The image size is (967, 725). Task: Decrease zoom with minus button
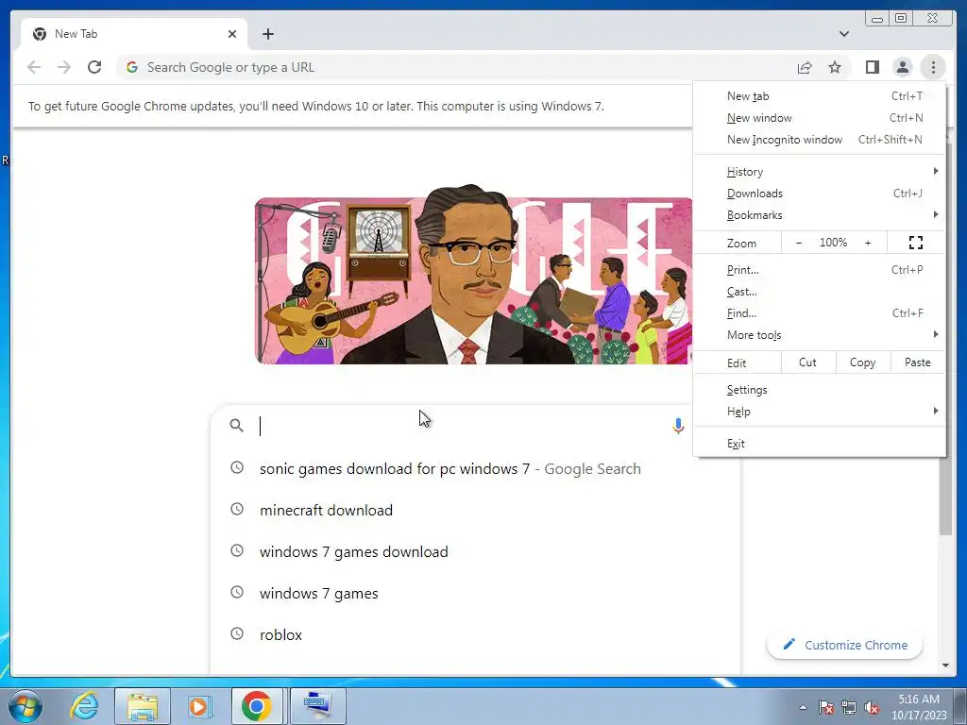coord(799,243)
